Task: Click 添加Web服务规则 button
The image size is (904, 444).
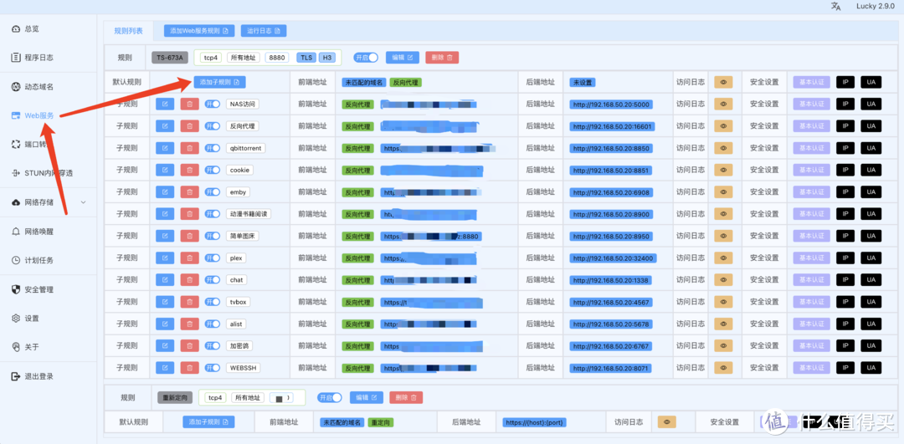Action: [x=198, y=31]
